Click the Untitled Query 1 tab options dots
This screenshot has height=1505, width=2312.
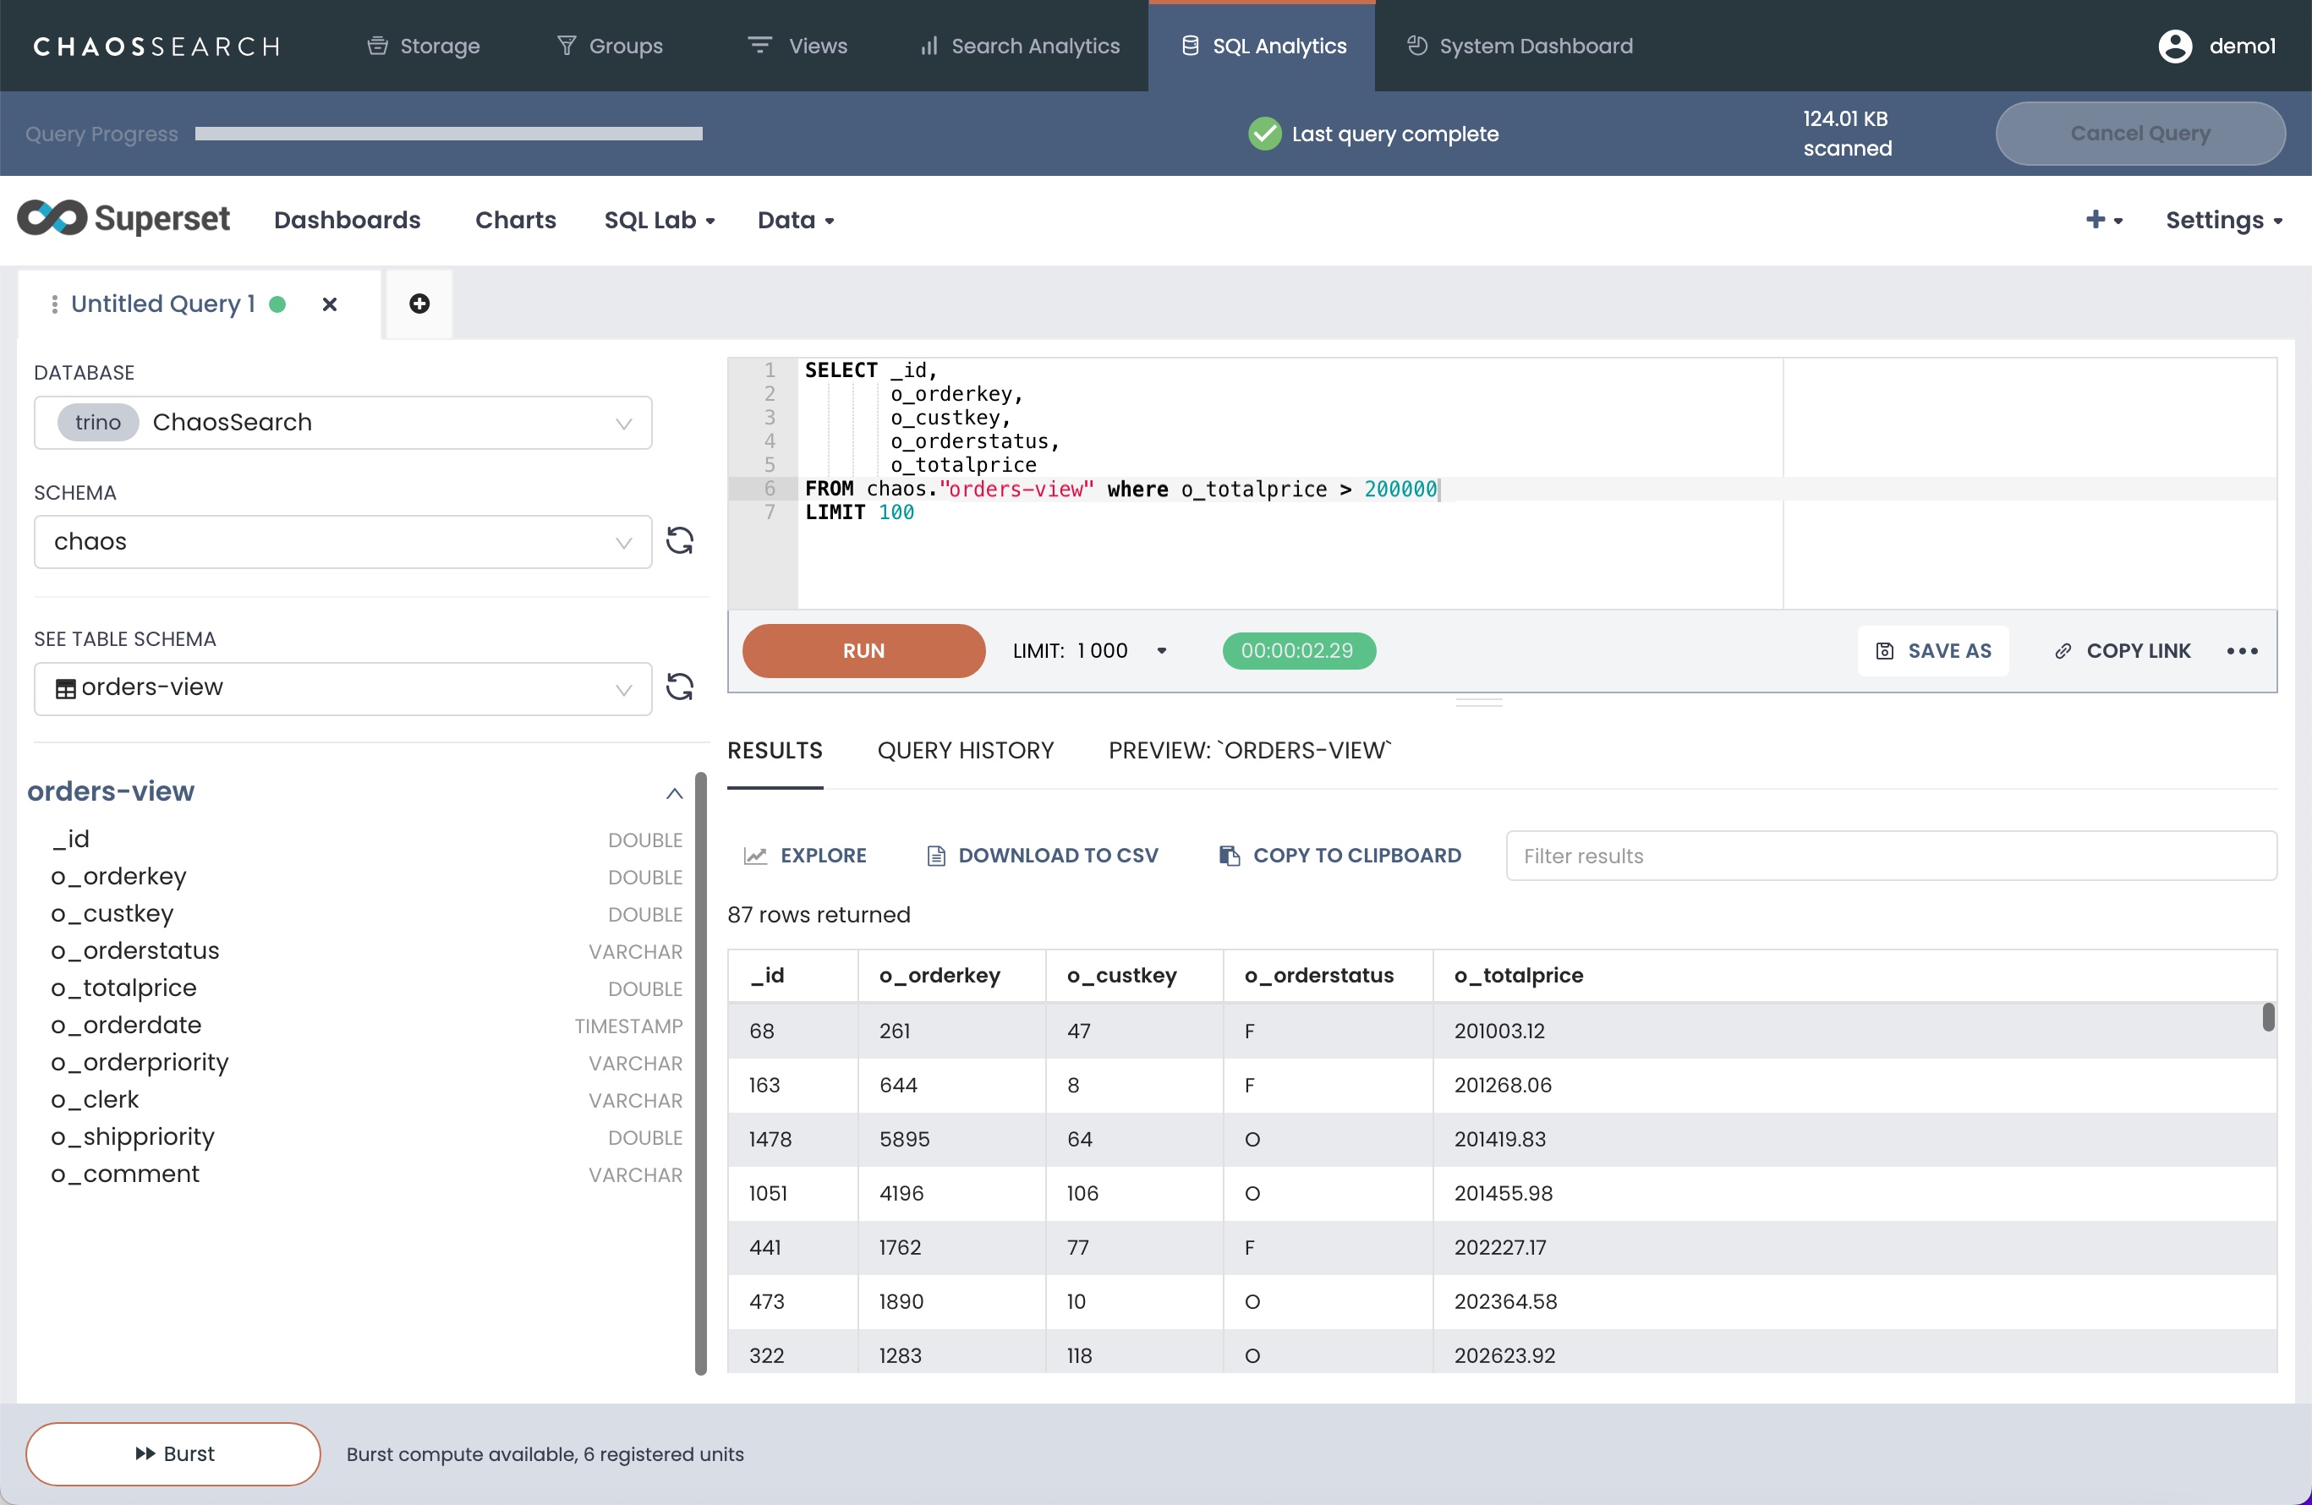tap(54, 305)
